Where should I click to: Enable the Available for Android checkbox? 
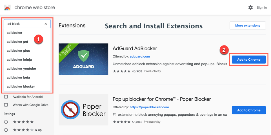(x=6, y=97)
